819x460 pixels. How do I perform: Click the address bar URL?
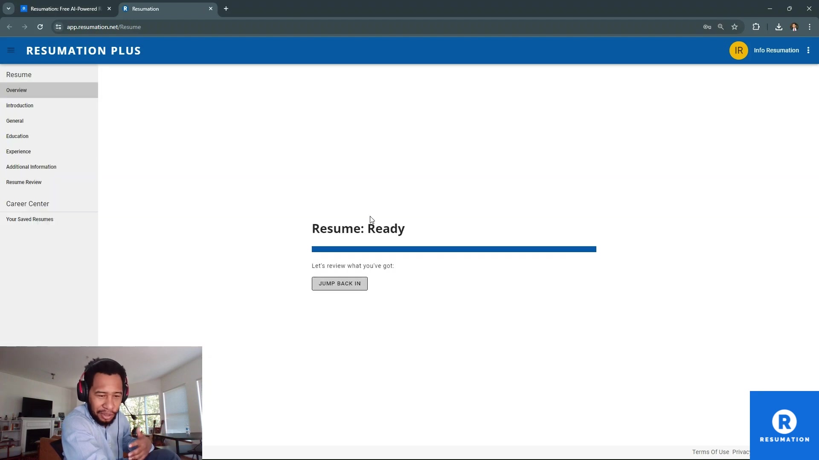pyautogui.click(x=104, y=27)
